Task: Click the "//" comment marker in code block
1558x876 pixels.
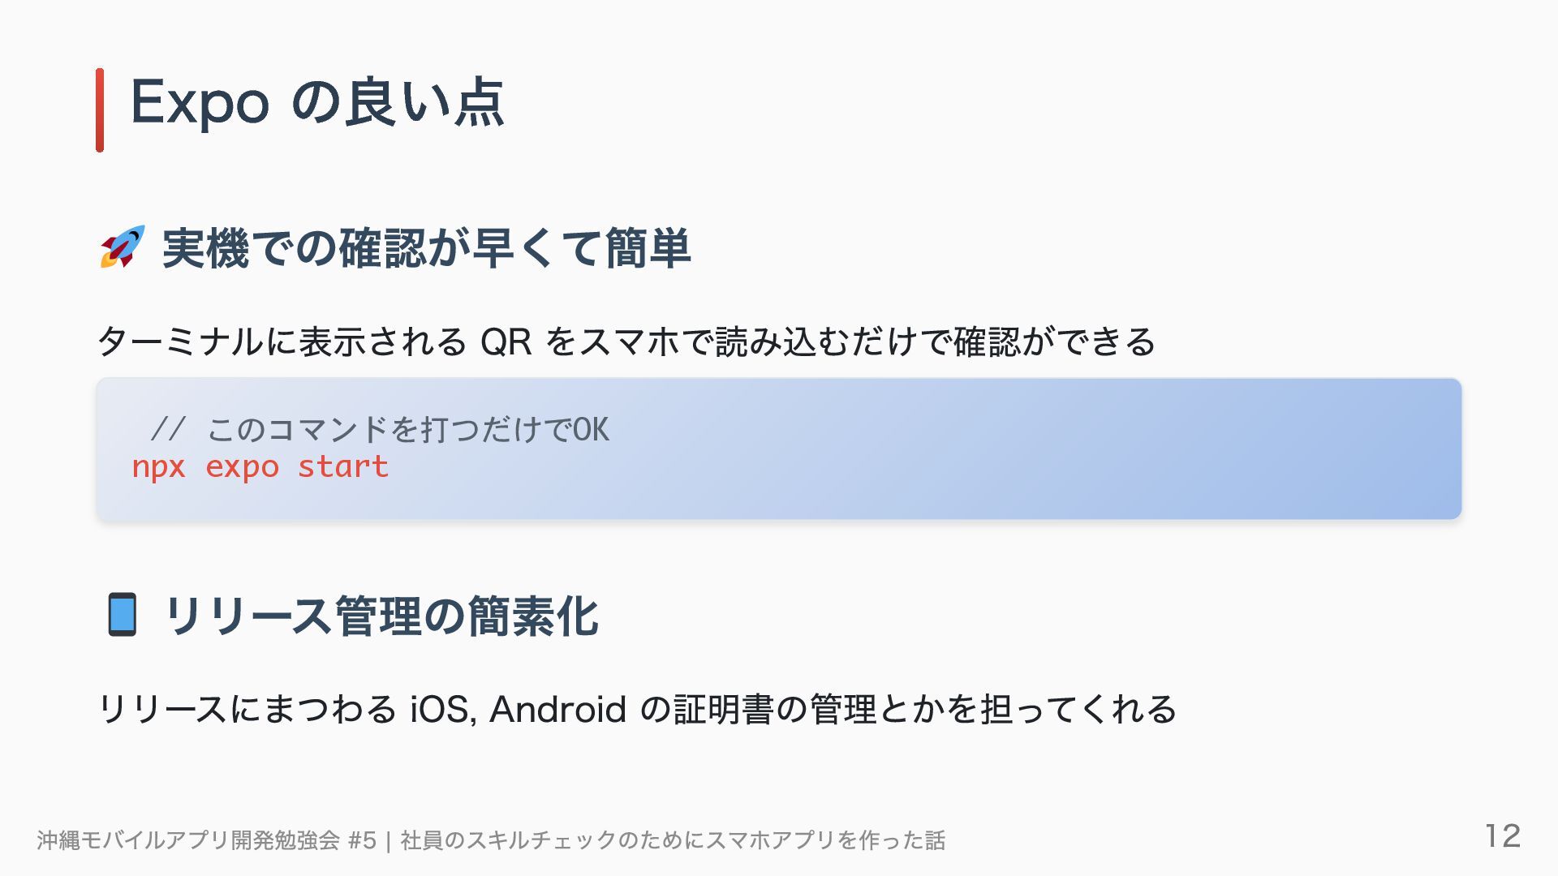Action: click(x=169, y=429)
